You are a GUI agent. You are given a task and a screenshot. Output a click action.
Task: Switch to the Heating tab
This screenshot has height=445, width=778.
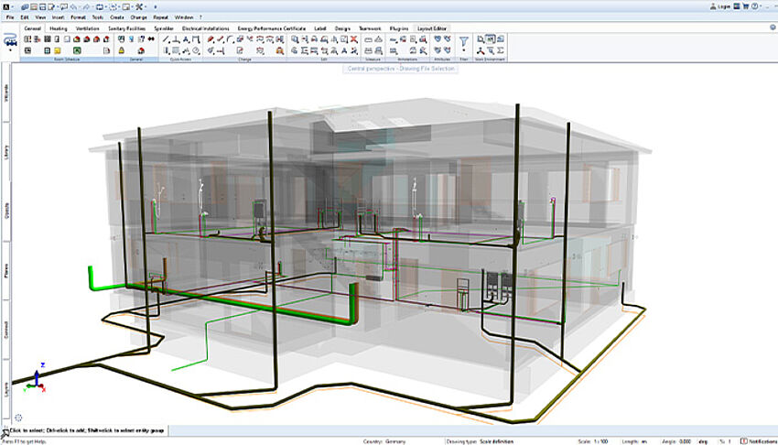click(x=59, y=28)
